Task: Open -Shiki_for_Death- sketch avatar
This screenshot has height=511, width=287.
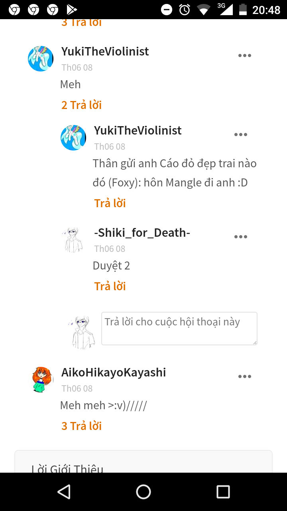Action: point(73,240)
